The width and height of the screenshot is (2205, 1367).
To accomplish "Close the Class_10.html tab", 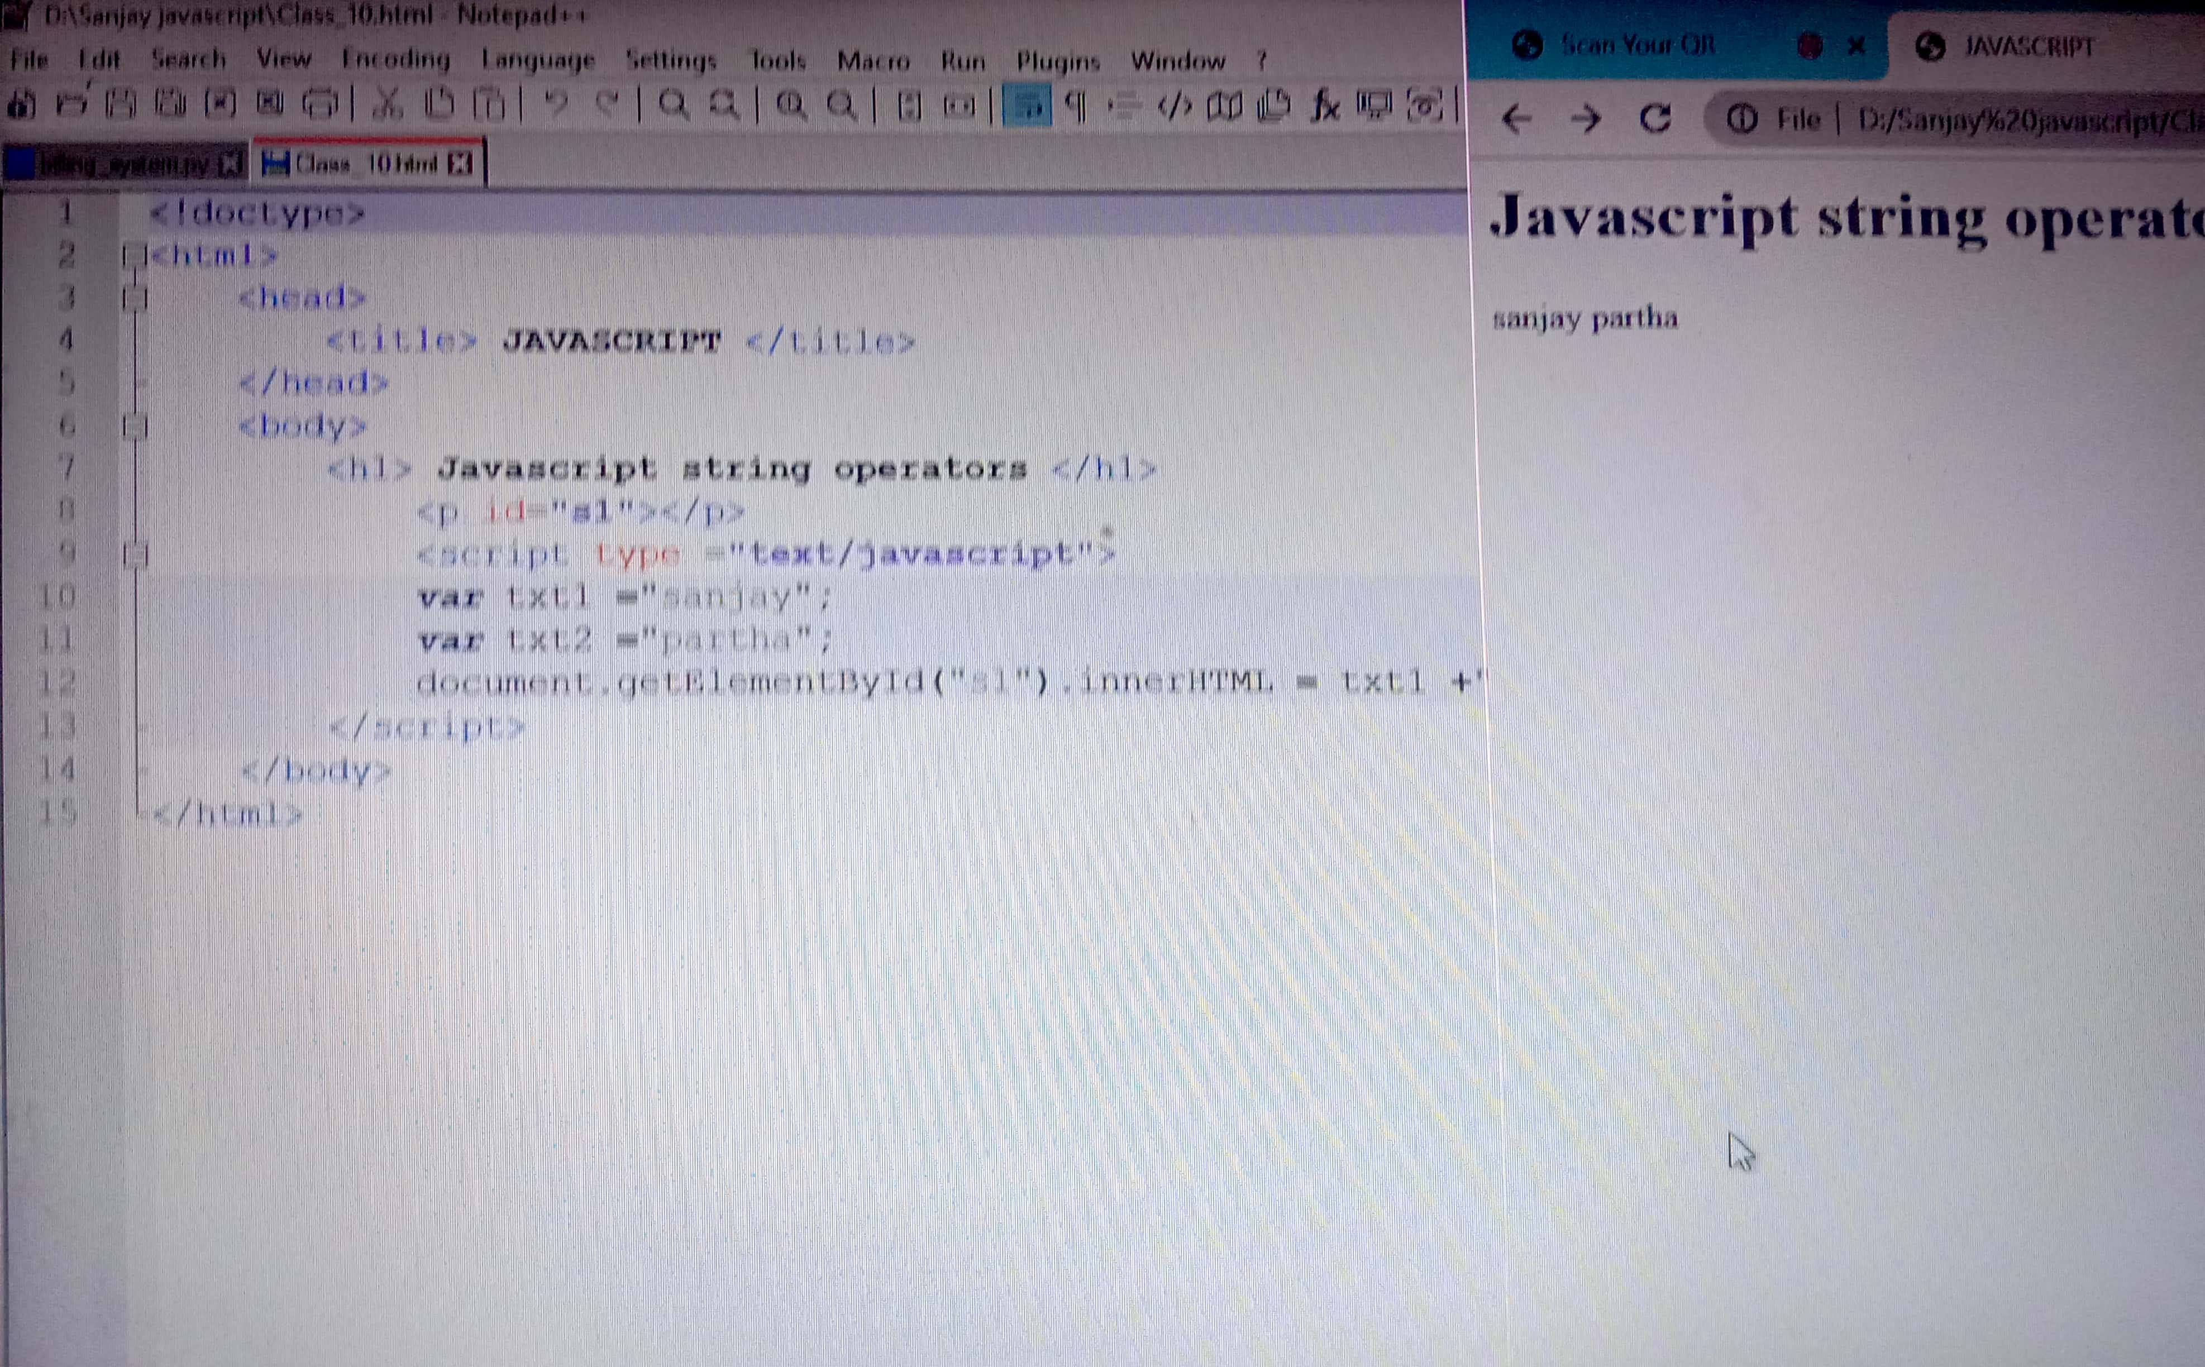I will [460, 164].
